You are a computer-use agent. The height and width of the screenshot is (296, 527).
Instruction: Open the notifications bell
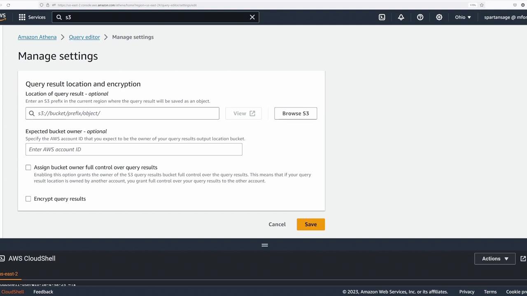[x=401, y=17]
